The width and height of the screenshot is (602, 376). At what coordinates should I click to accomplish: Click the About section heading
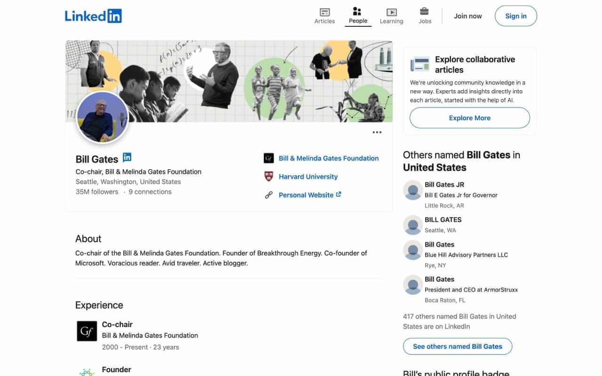(x=88, y=239)
